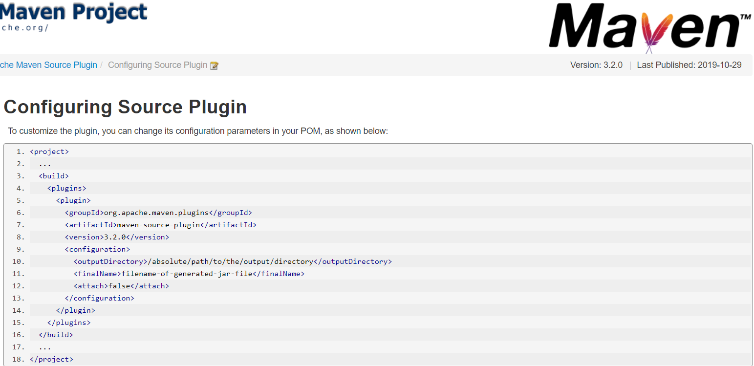Select the Configuring Source Plugin breadcrumb text
The image size is (754, 366).
pos(158,65)
